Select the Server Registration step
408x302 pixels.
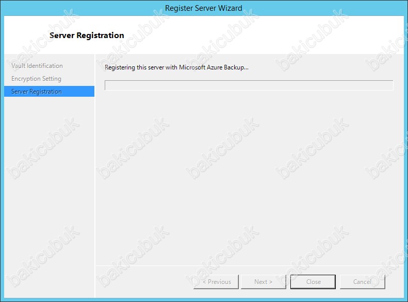[x=49, y=92]
